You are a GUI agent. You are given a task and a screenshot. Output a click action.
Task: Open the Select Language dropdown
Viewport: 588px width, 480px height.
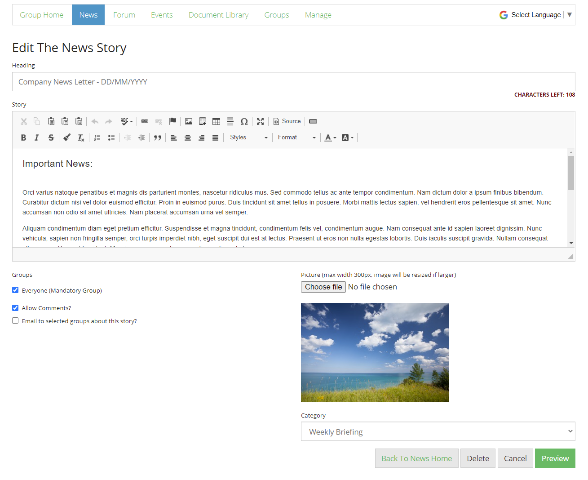pos(535,14)
